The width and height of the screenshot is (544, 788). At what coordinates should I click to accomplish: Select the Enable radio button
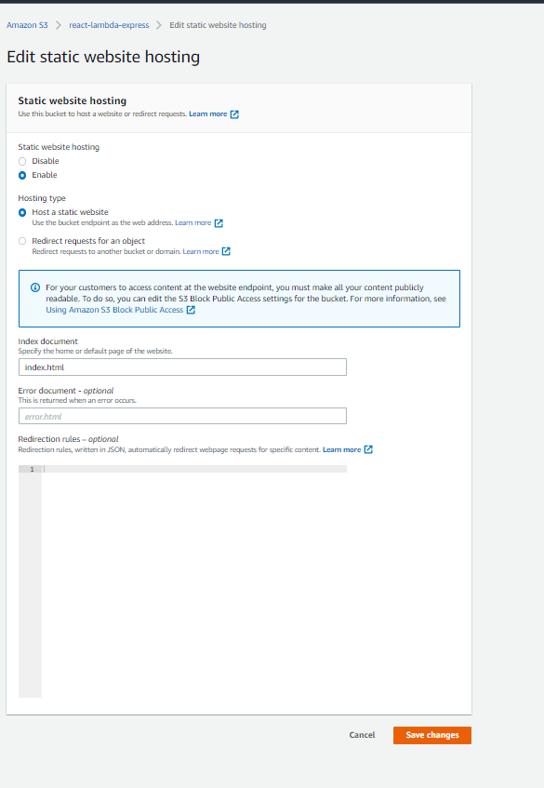pyautogui.click(x=22, y=176)
